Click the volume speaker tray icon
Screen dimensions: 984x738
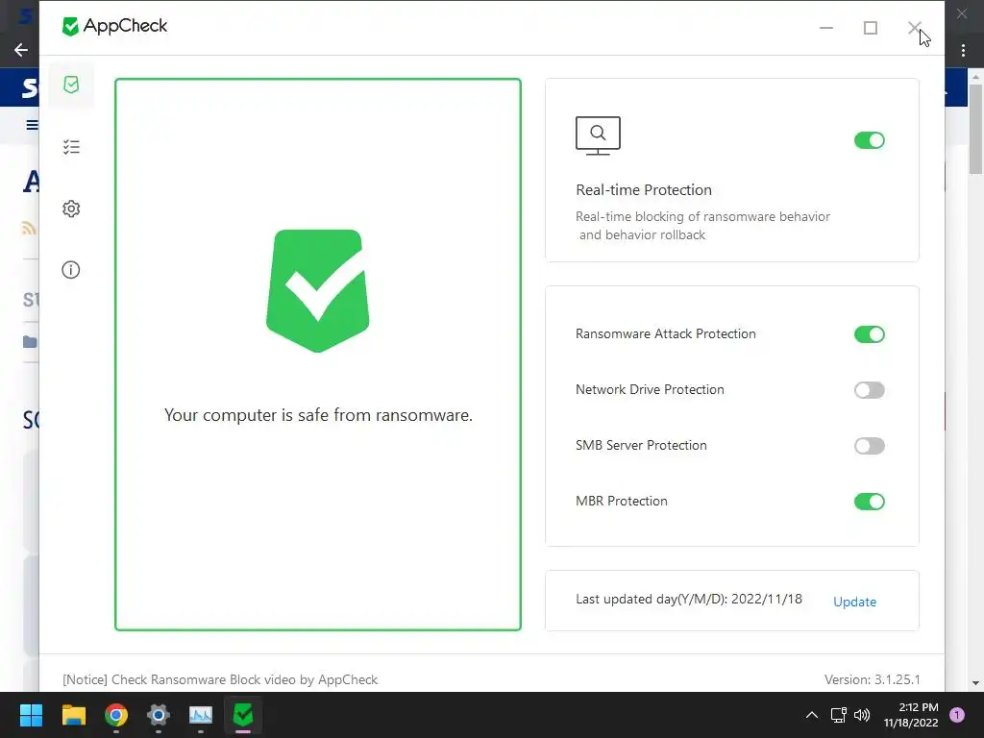pyautogui.click(x=862, y=715)
